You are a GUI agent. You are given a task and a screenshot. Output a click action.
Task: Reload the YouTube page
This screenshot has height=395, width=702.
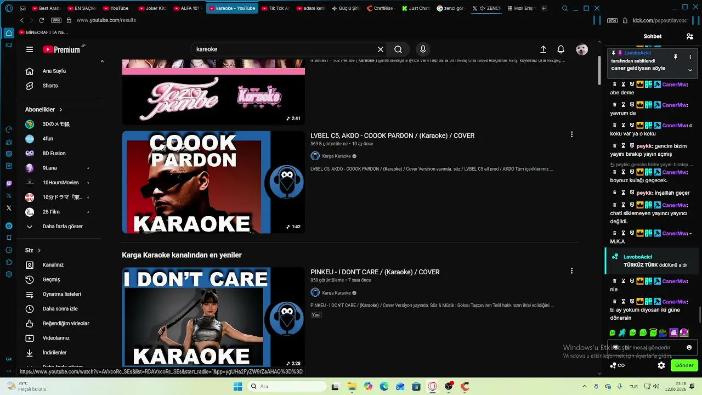point(41,20)
